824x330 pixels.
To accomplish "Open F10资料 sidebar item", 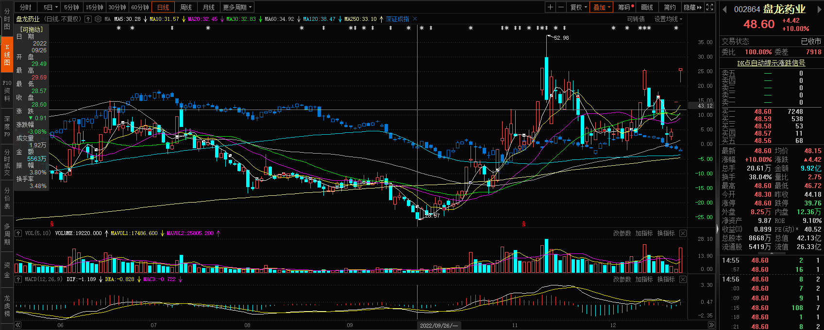I will point(7,91).
